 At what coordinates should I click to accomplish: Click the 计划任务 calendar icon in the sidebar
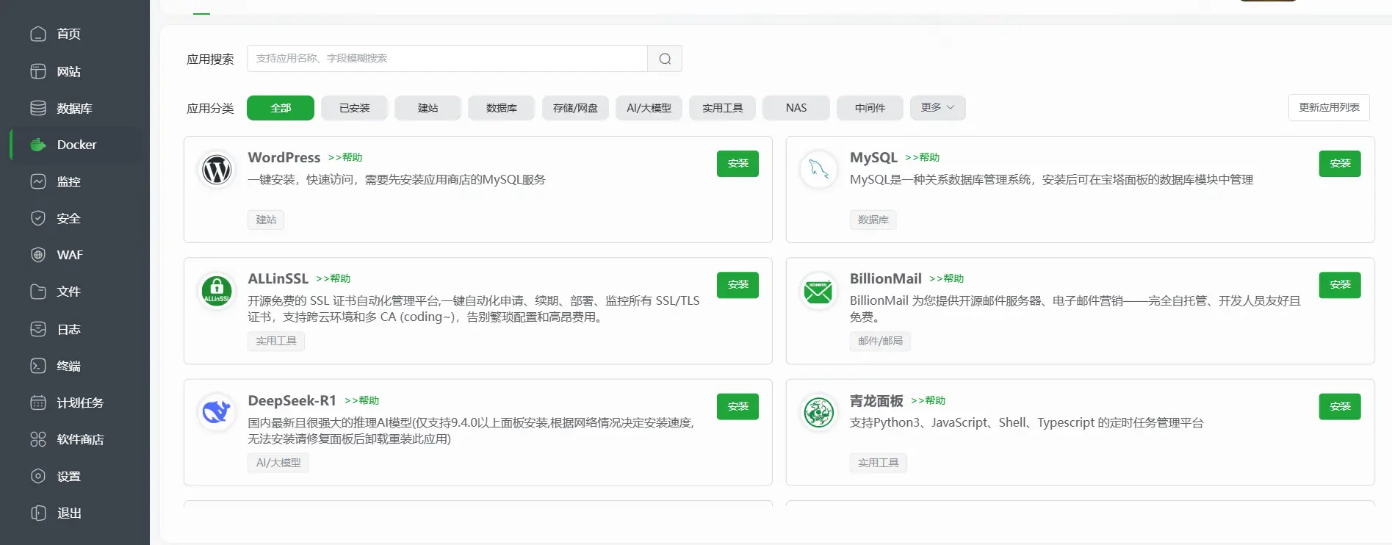click(38, 403)
